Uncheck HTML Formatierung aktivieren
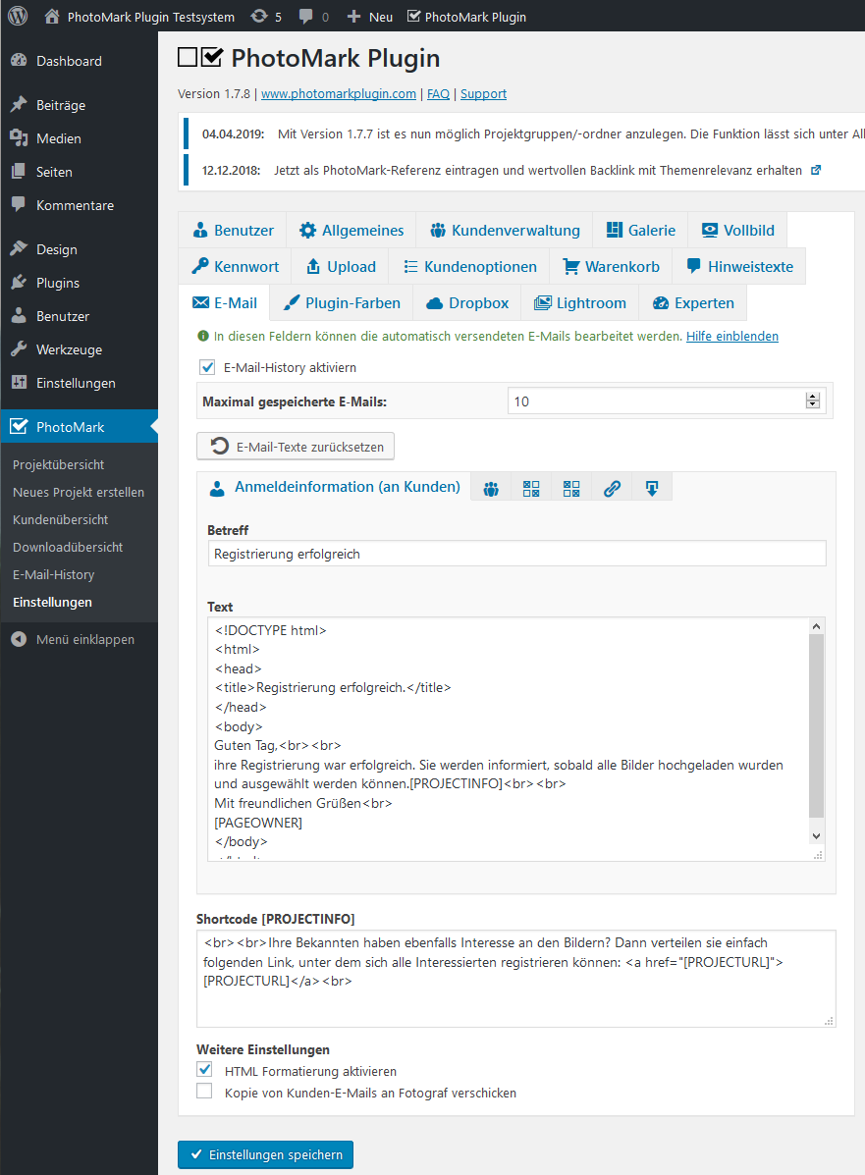 (204, 1070)
